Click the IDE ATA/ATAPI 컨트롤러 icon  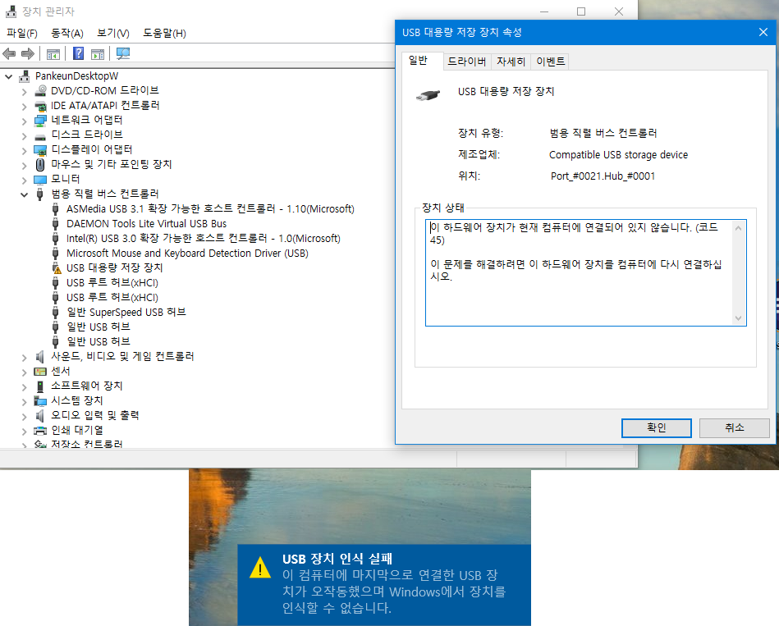click(40, 106)
